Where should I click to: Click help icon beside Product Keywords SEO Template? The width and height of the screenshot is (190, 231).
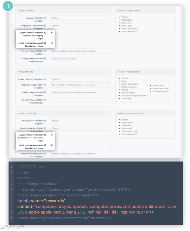45,92
